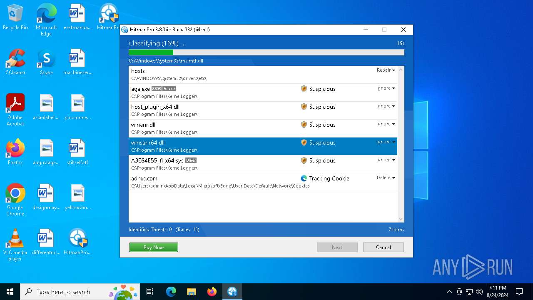Open Ignore dropdown for host_plugin_x64.dll
Viewport: 533px width, 300px height.
pyautogui.click(x=386, y=106)
